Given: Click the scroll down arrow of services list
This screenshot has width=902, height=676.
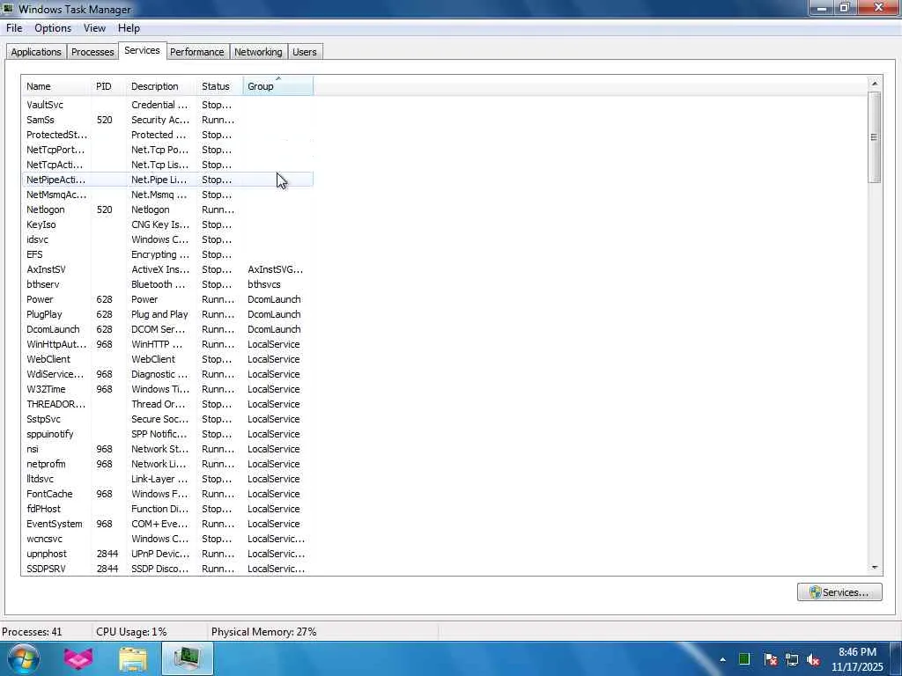Looking at the screenshot, I should coord(875,568).
